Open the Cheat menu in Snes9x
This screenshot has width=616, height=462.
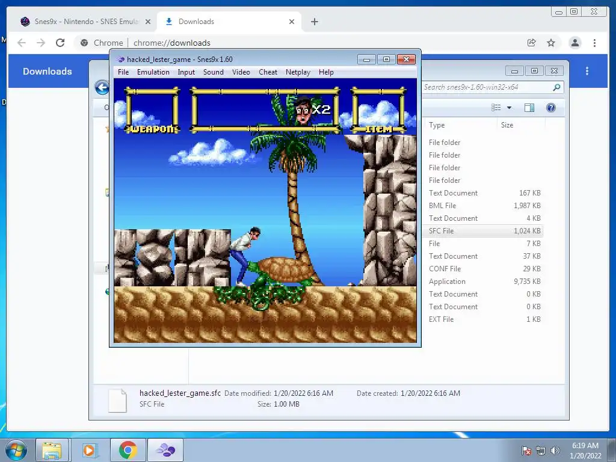pos(268,72)
